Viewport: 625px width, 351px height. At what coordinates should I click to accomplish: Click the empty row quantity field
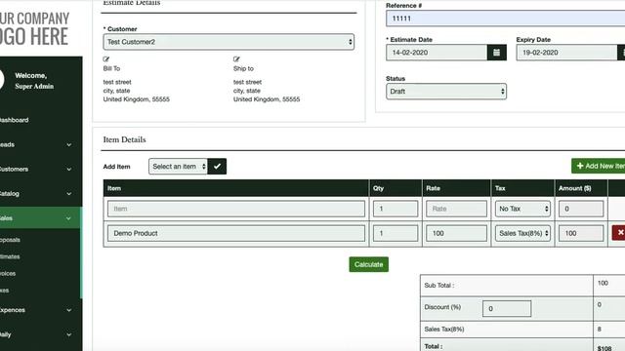point(396,209)
